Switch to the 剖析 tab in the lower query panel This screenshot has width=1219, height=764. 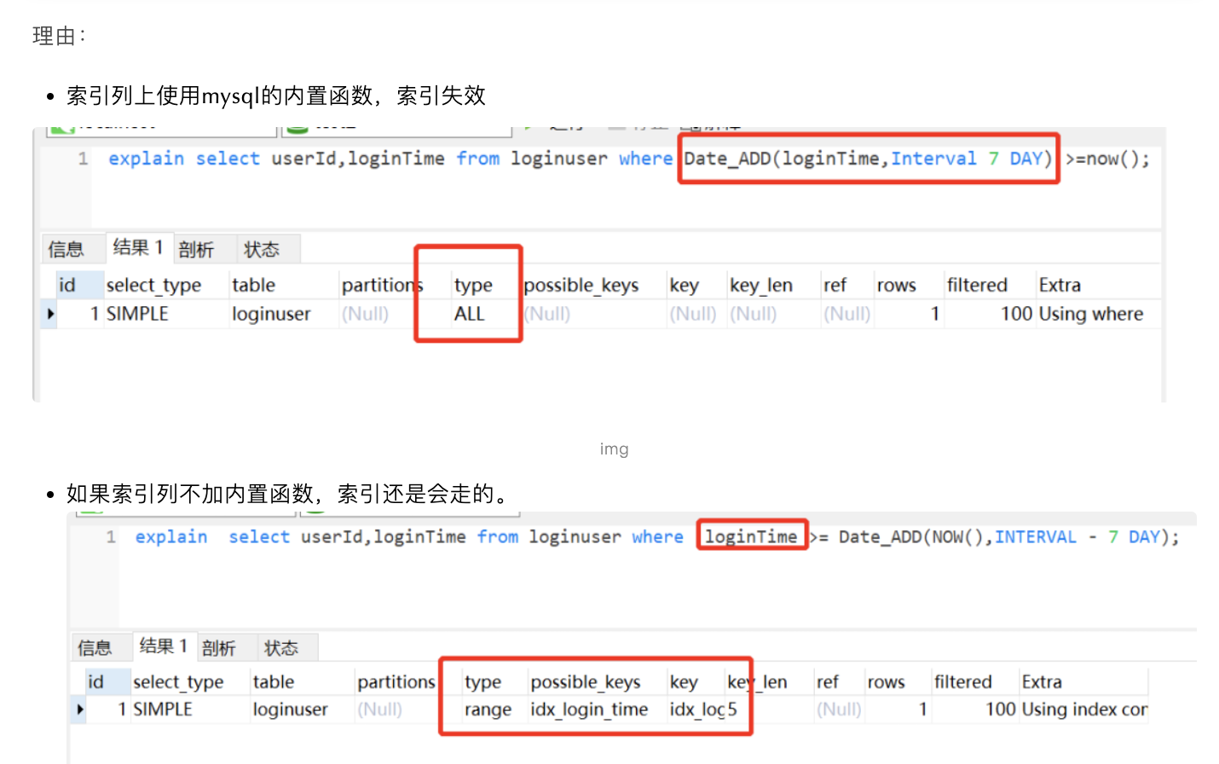point(218,648)
